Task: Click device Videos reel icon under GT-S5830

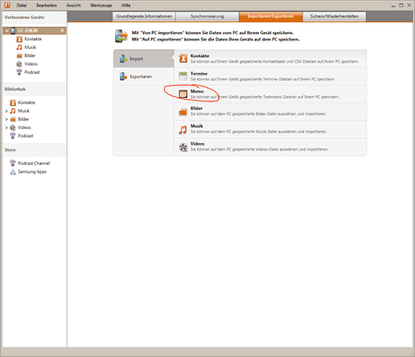Action: pos(19,64)
